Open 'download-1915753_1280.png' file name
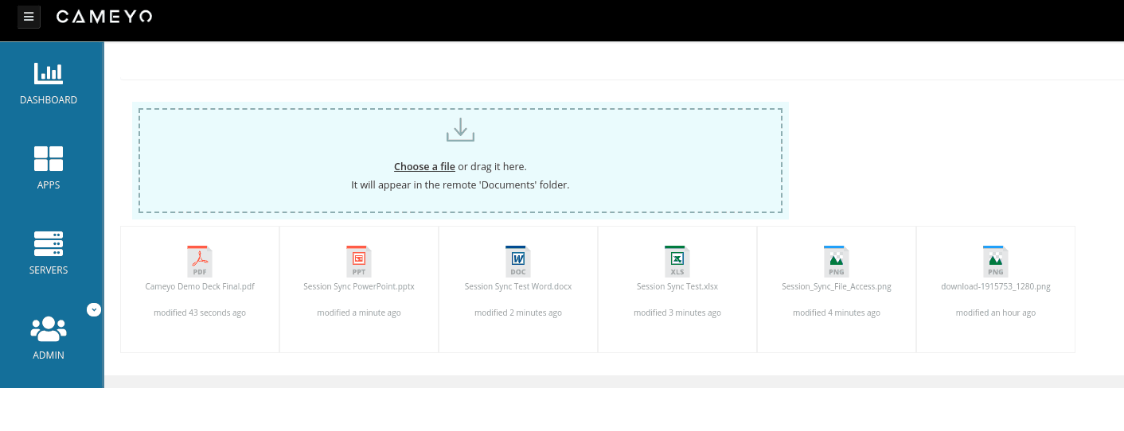 996,286
